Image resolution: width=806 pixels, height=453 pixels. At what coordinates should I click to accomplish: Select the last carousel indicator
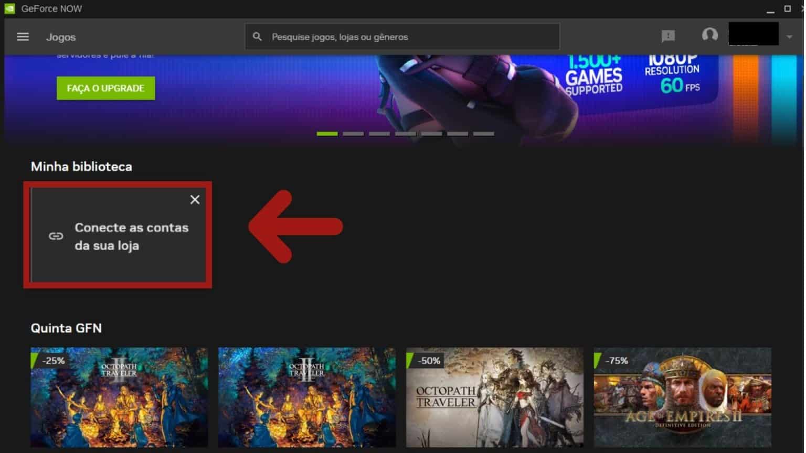(483, 134)
